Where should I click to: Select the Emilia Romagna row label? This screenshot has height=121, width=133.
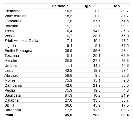[x=18, y=51]
